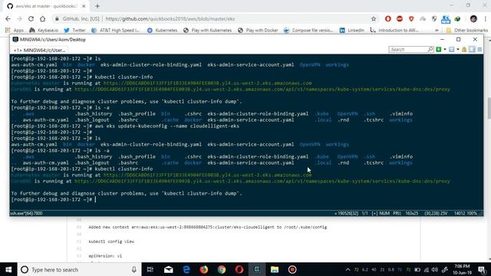The height and width of the screenshot is (276, 491).
Task: Open the Twitter bookmark
Action: pyautogui.click(x=74, y=30)
